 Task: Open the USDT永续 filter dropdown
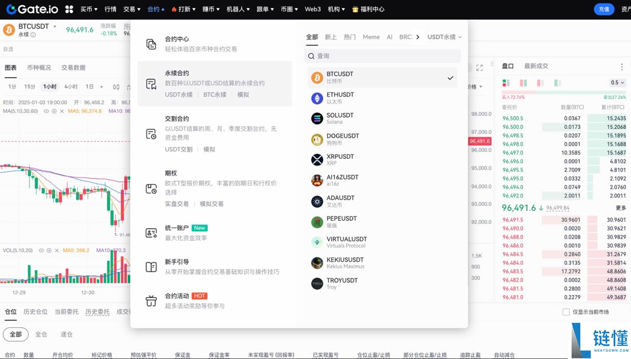[444, 37]
